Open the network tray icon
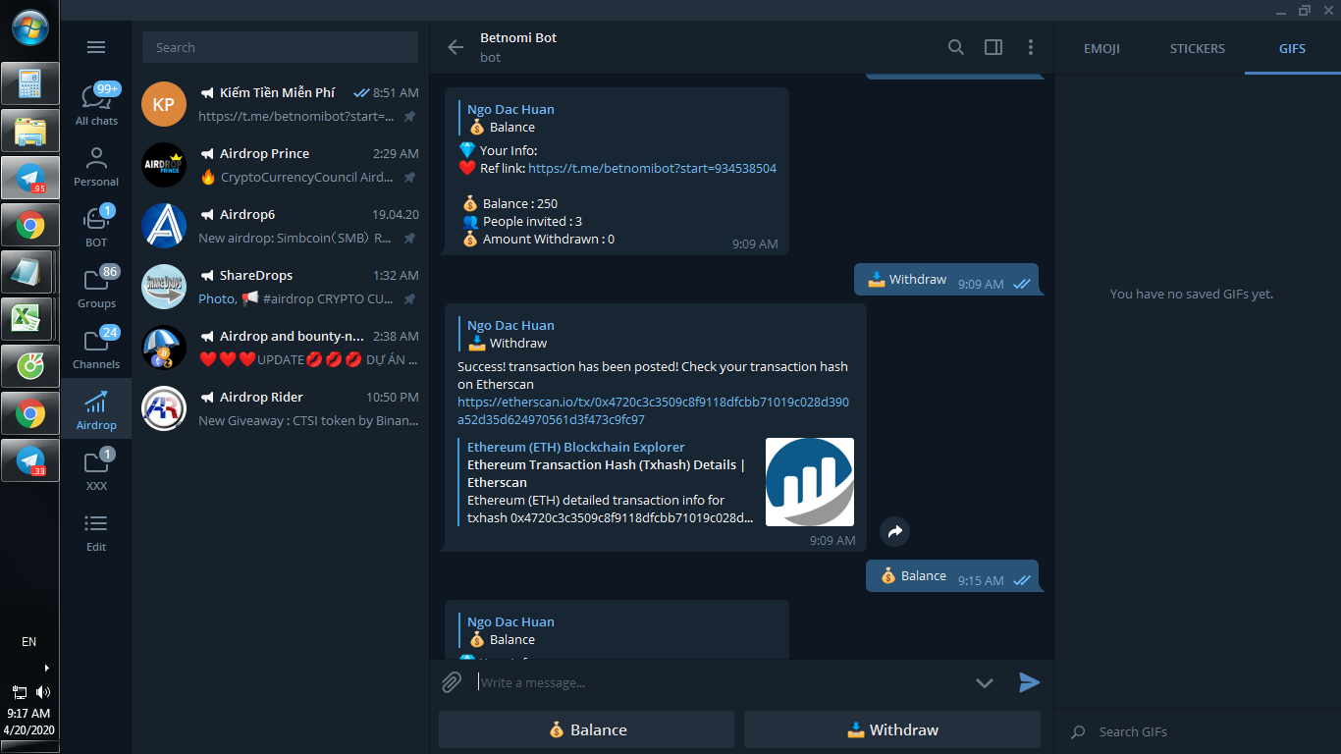1341x754 pixels. coord(19,692)
